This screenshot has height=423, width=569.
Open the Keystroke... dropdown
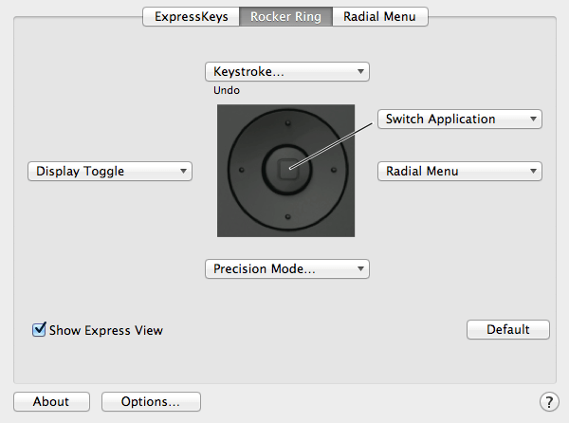pyautogui.click(x=287, y=71)
